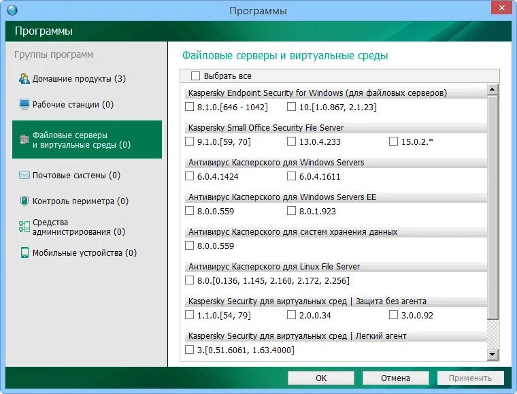
Task: Click the vertical scrollbar thumb
Action: tap(493, 207)
